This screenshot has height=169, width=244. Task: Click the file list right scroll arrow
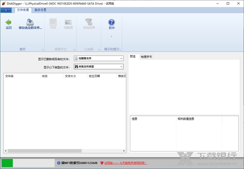click(124, 151)
